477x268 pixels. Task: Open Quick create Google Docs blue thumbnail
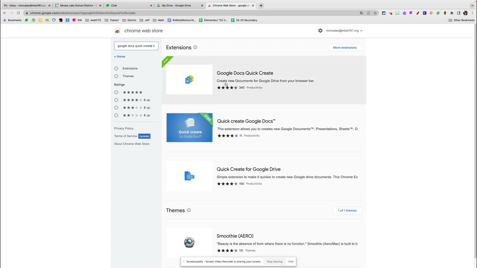click(189, 127)
